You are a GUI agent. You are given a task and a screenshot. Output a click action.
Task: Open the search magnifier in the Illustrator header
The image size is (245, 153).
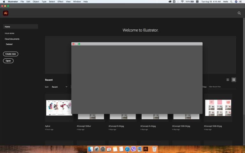point(239,13)
